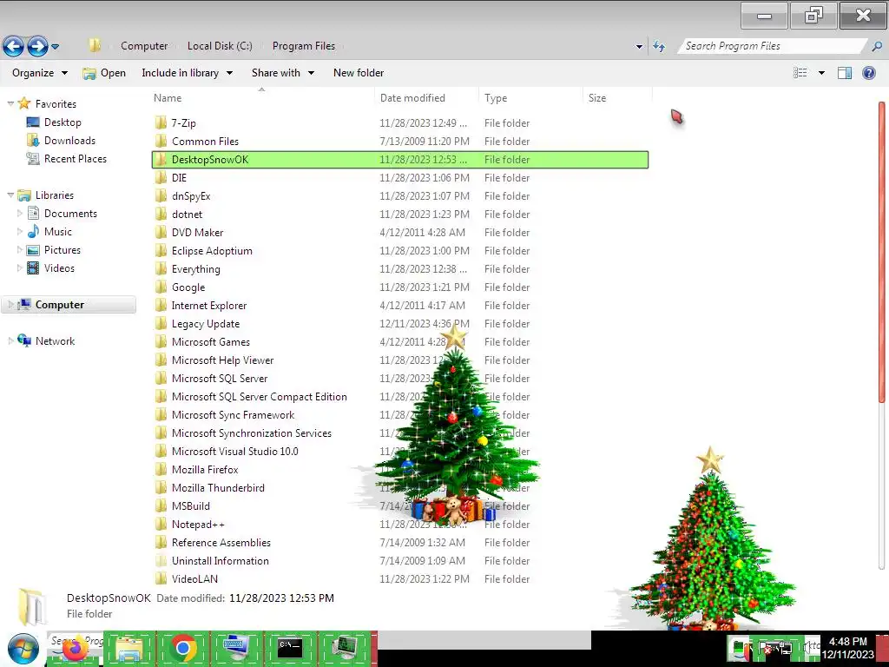
Task: Click the search magnifier icon
Action: click(877, 47)
